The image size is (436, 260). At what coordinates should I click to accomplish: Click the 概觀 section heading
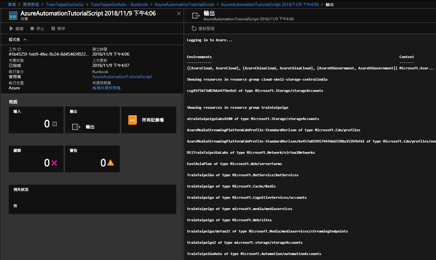point(13,102)
